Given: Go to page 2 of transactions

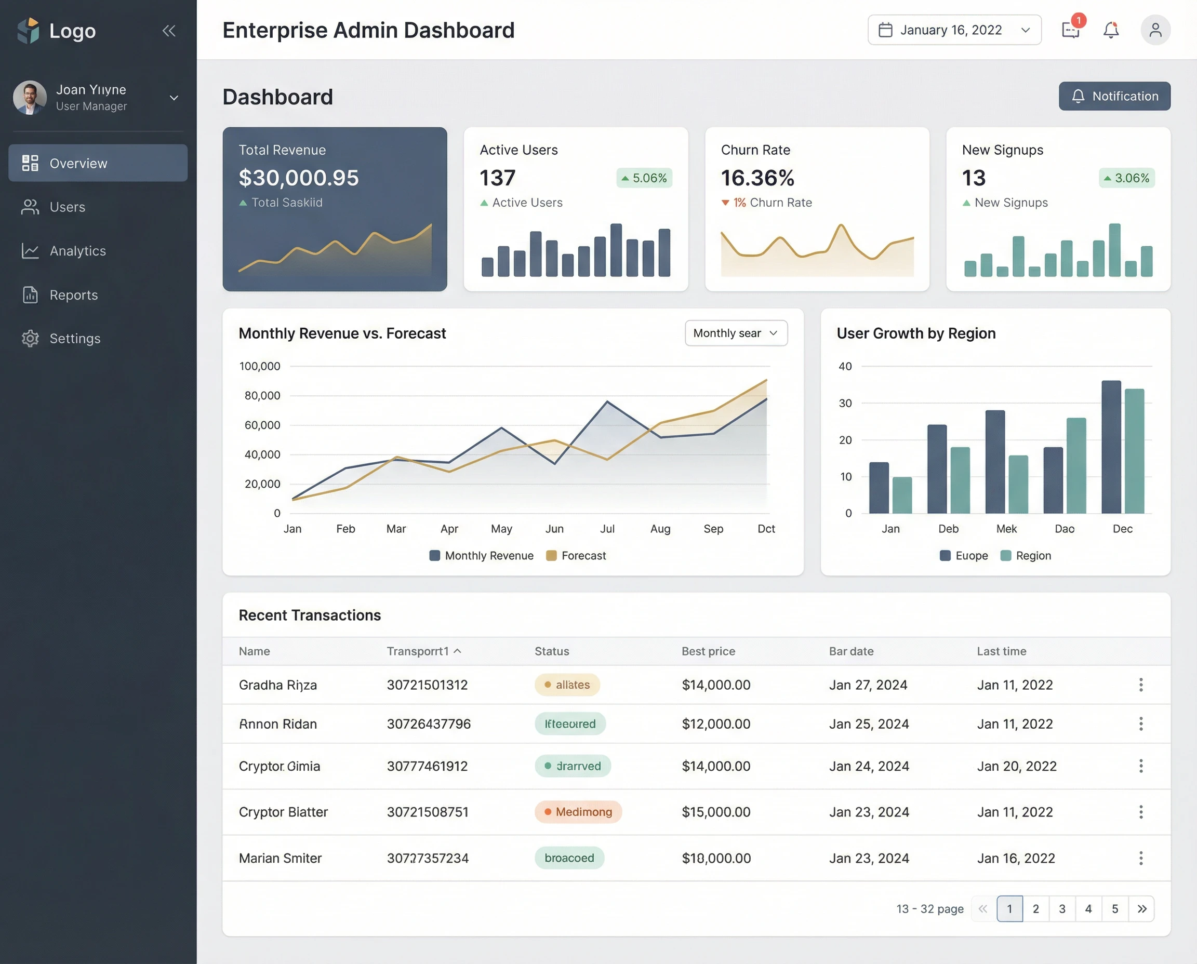Looking at the screenshot, I should point(1035,909).
